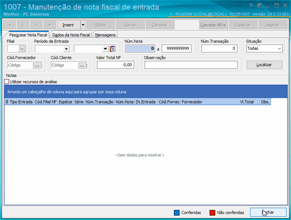Focus the Observação text field
291x220 pixels.
[191, 65]
